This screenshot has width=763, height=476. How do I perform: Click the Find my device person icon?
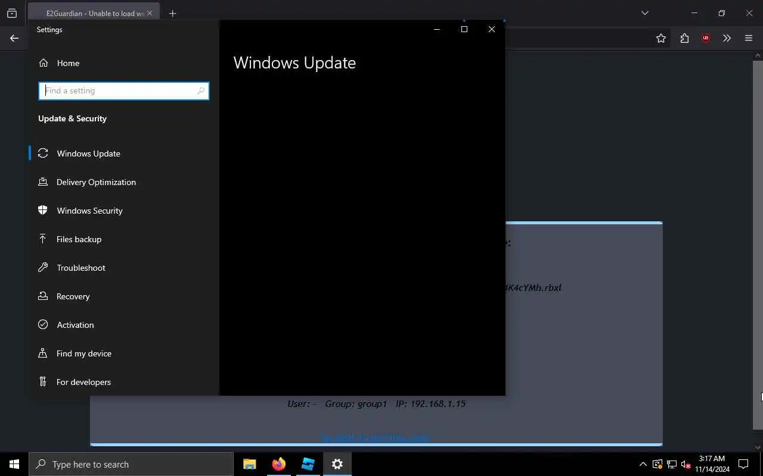43,353
